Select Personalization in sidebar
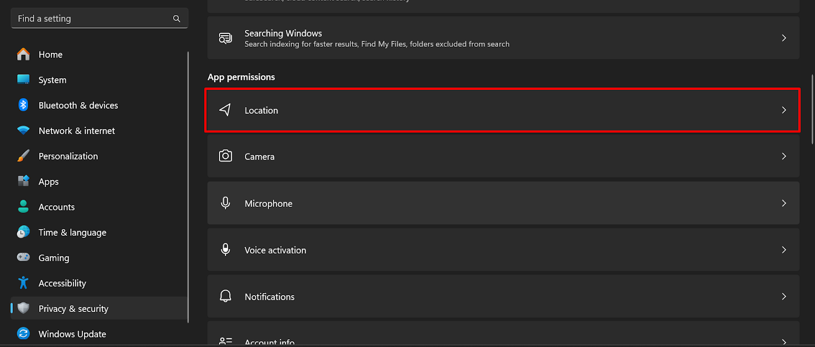Screen dimensions: 815x347 point(99,156)
